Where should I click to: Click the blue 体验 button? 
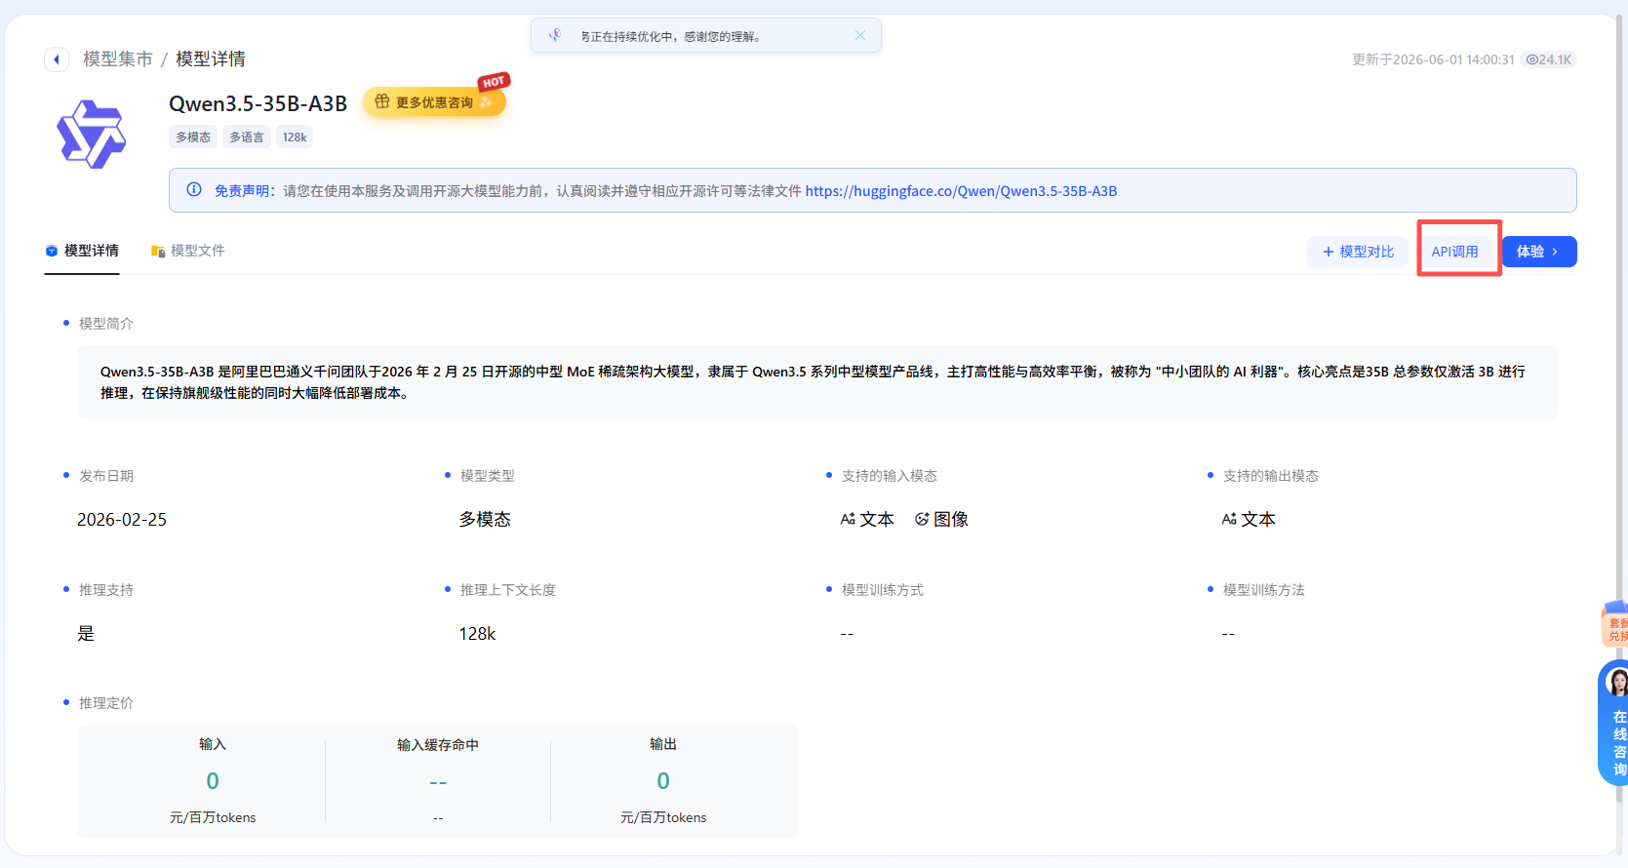tap(1538, 252)
